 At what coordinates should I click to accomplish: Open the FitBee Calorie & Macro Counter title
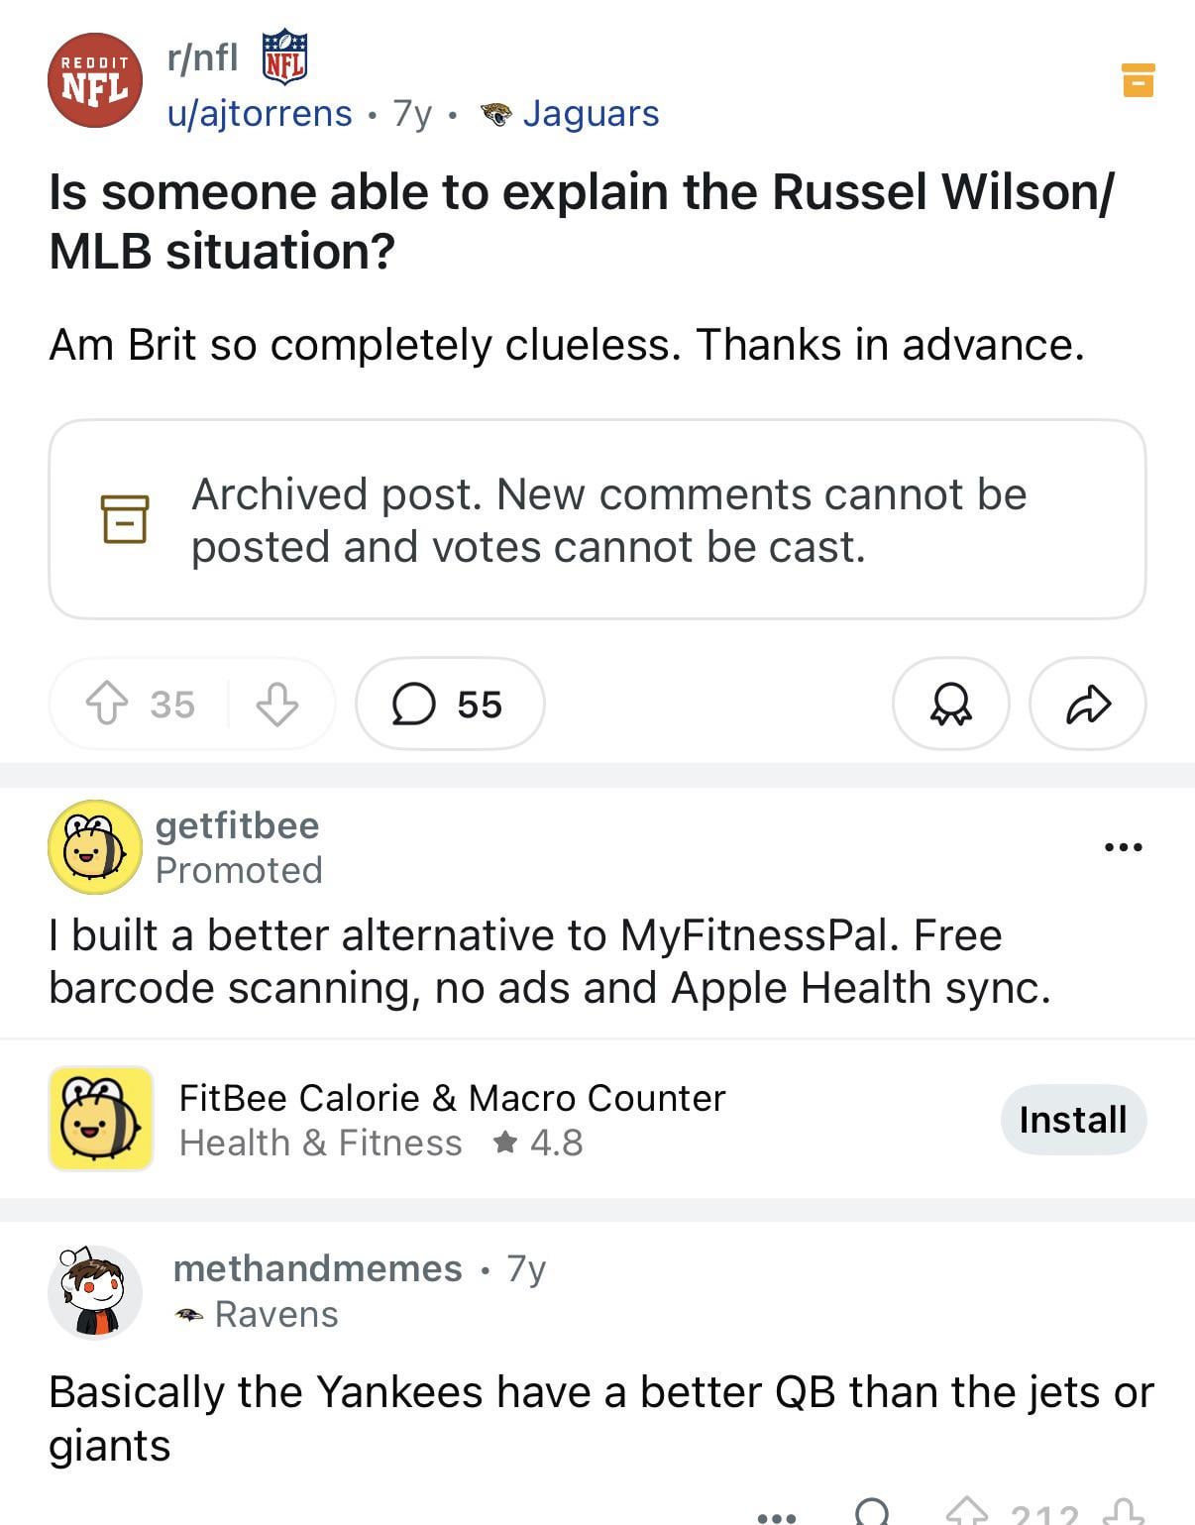click(x=452, y=1098)
